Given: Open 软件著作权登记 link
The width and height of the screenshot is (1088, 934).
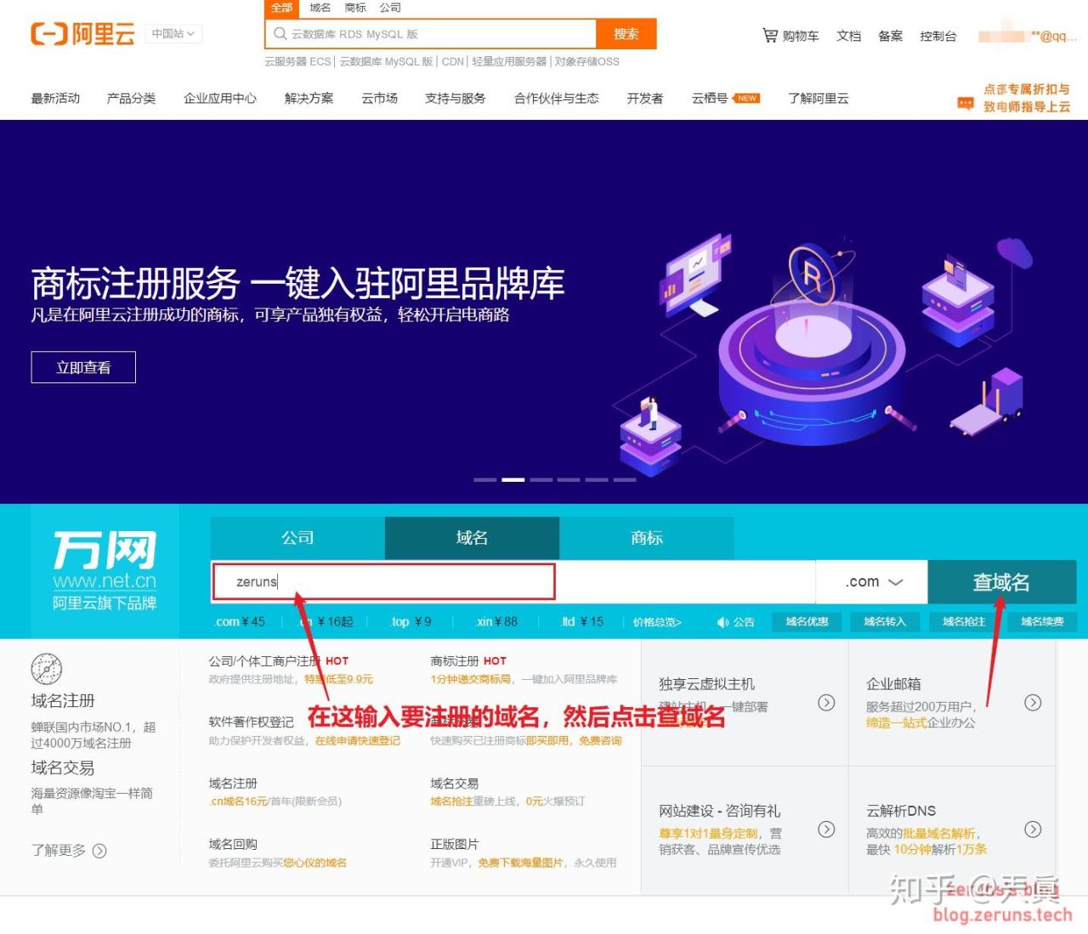Looking at the screenshot, I should click(x=252, y=722).
